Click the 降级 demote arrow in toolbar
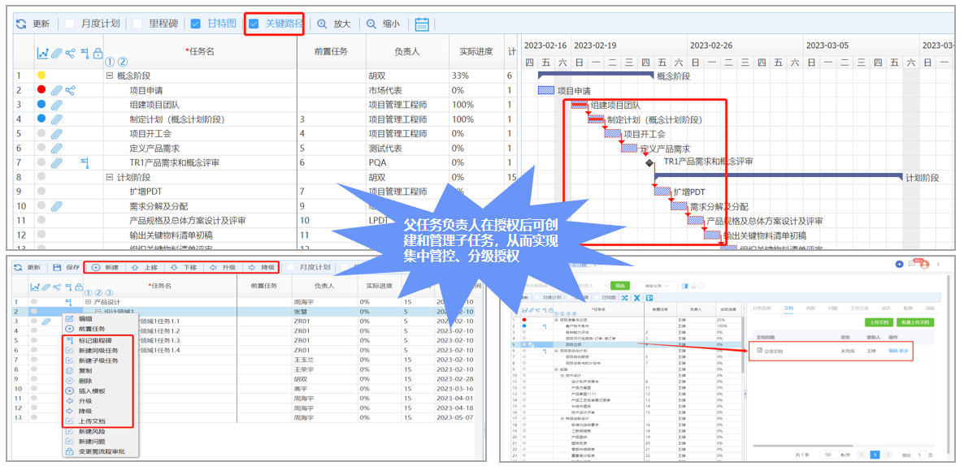 [253, 266]
